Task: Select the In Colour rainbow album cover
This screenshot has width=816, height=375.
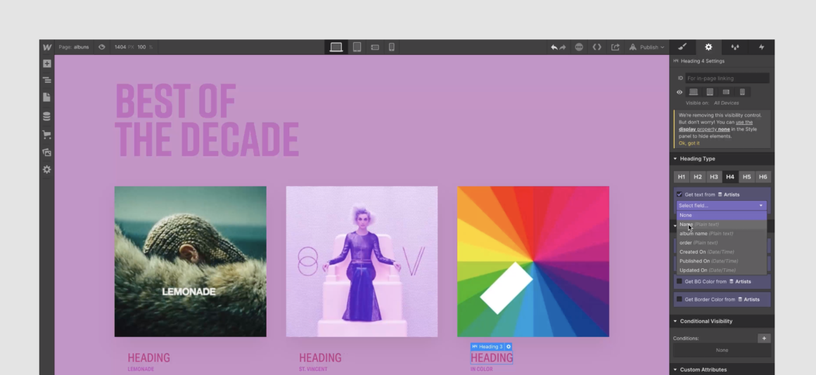Action: pos(533,261)
